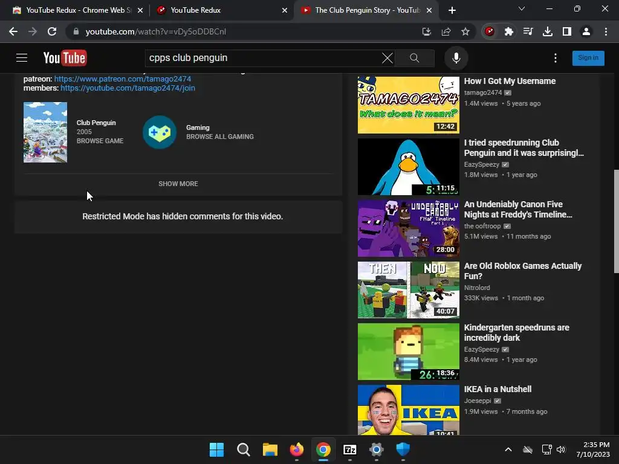The height and width of the screenshot is (464, 619).
Task: Open the Joeseppi channel name
Action: point(478,401)
